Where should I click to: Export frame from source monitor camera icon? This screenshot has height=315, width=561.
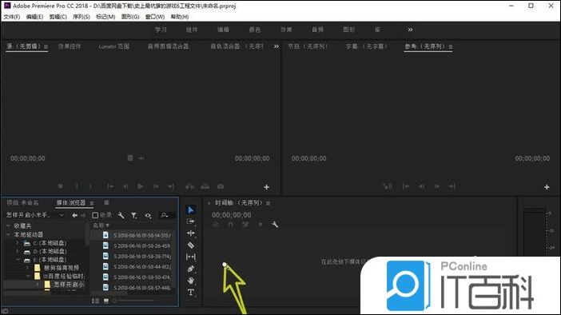coord(221,186)
